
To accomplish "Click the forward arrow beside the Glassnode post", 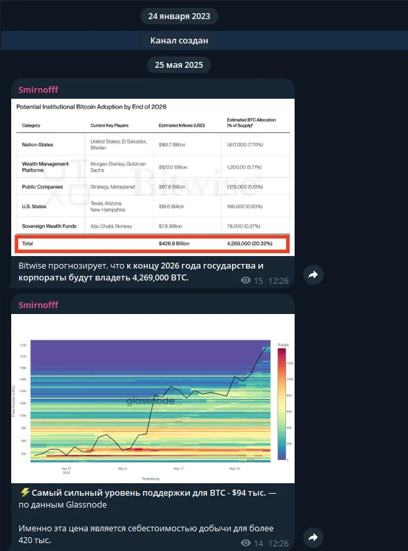I will point(313,537).
